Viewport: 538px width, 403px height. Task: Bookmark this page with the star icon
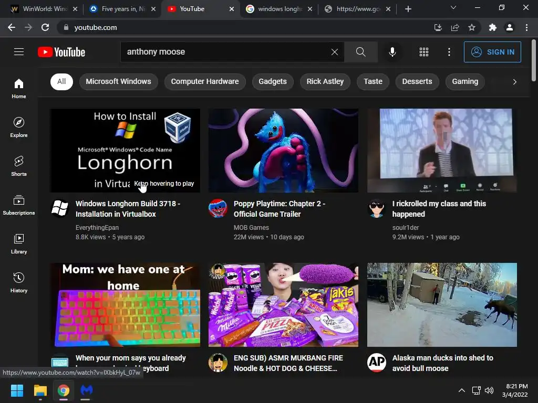coord(472,27)
